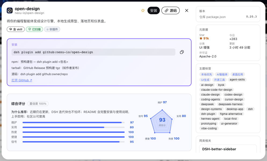Click the 非插件 badge
Viewport: 267px width, 161px height.
52,29
